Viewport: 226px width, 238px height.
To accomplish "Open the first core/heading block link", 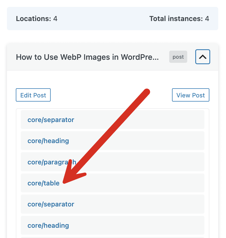I will click(x=48, y=141).
